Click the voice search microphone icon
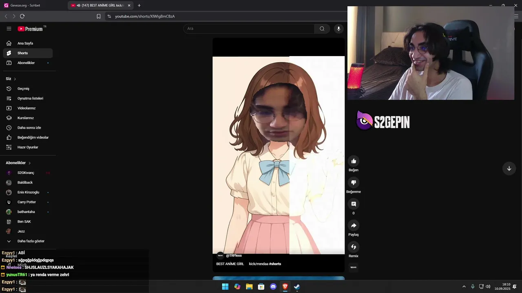Viewport: 522px width, 293px height. tap(338, 28)
